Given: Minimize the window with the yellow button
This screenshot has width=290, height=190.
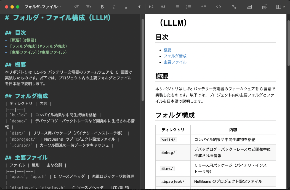Looking at the screenshot, I should [x=12, y=7].
